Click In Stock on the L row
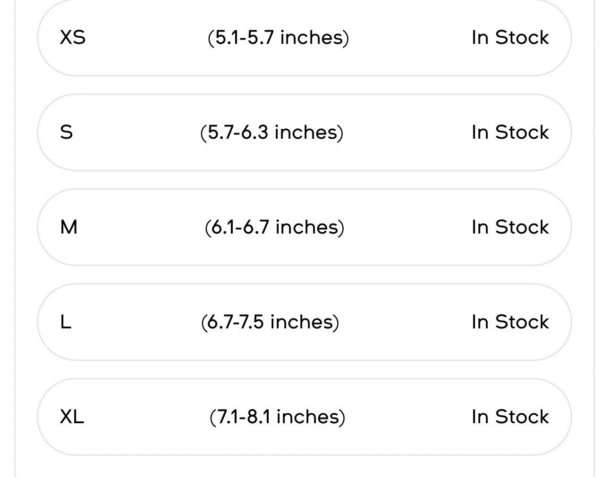 tap(510, 322)
